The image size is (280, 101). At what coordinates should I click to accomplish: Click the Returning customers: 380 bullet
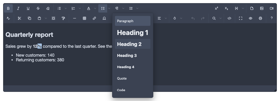point(40,60)
